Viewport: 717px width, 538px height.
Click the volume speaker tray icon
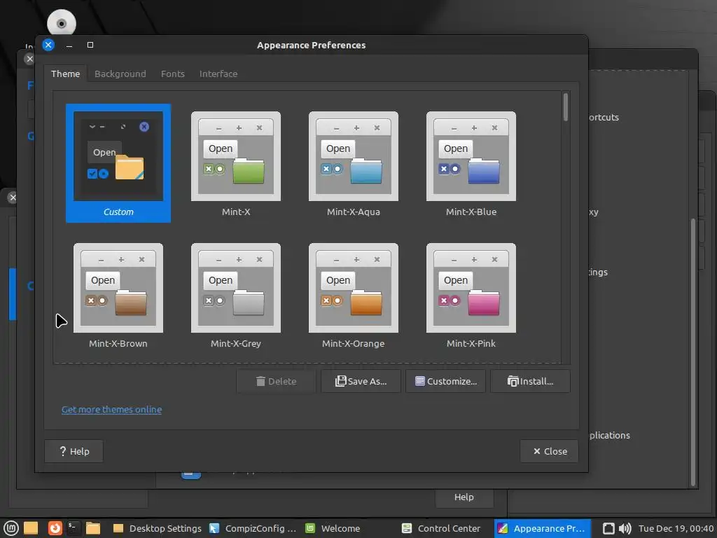625,528
